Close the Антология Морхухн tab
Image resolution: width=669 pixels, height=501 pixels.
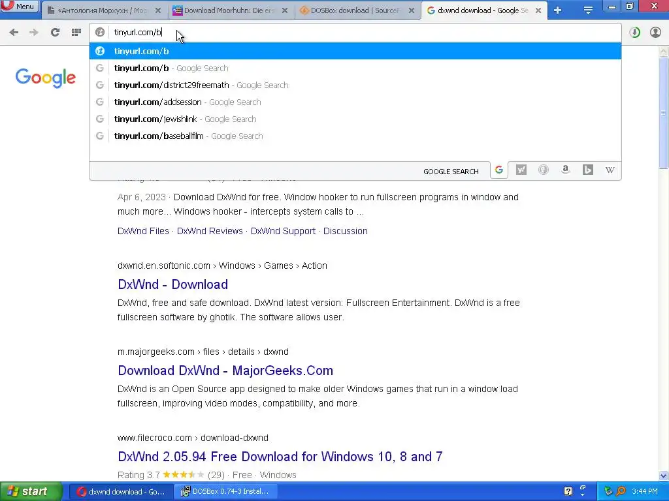[x=158, y=10]
